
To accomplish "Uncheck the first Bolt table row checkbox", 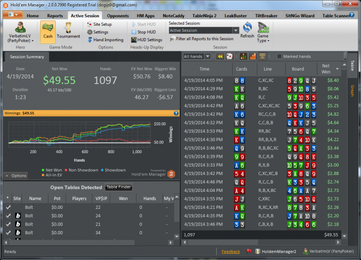I will [x=8, y=207].
